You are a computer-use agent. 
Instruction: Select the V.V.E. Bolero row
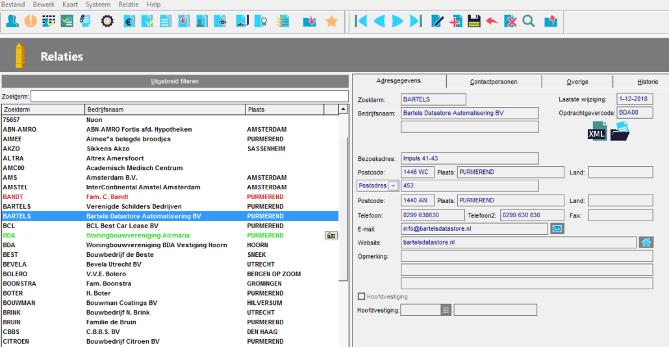(170, 274)
